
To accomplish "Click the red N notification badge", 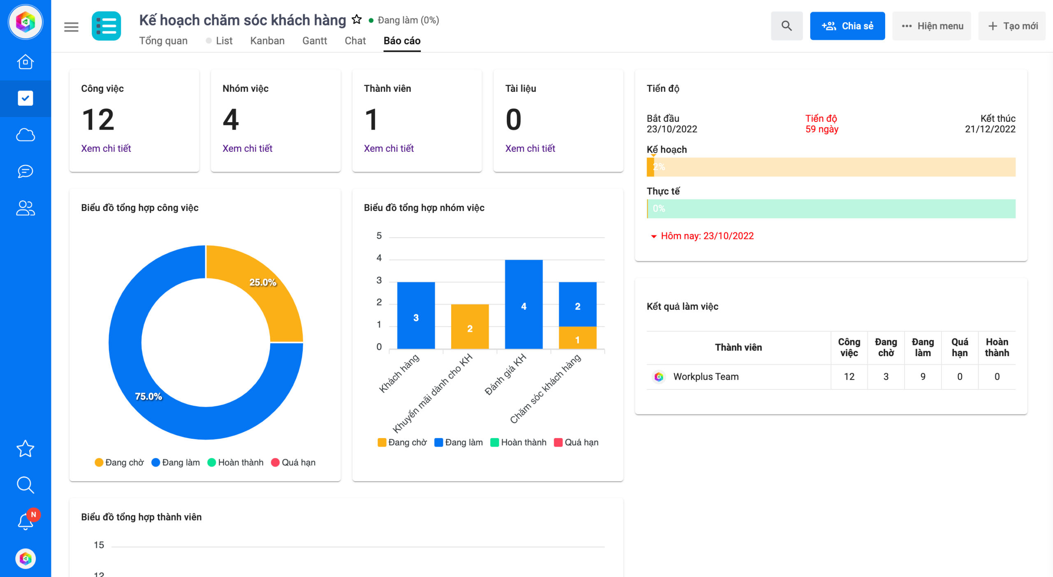I will [34, 514].
